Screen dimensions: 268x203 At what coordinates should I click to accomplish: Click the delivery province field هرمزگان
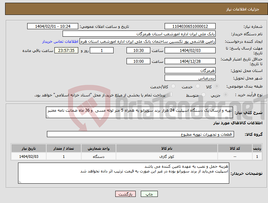[x=190, y=71]
